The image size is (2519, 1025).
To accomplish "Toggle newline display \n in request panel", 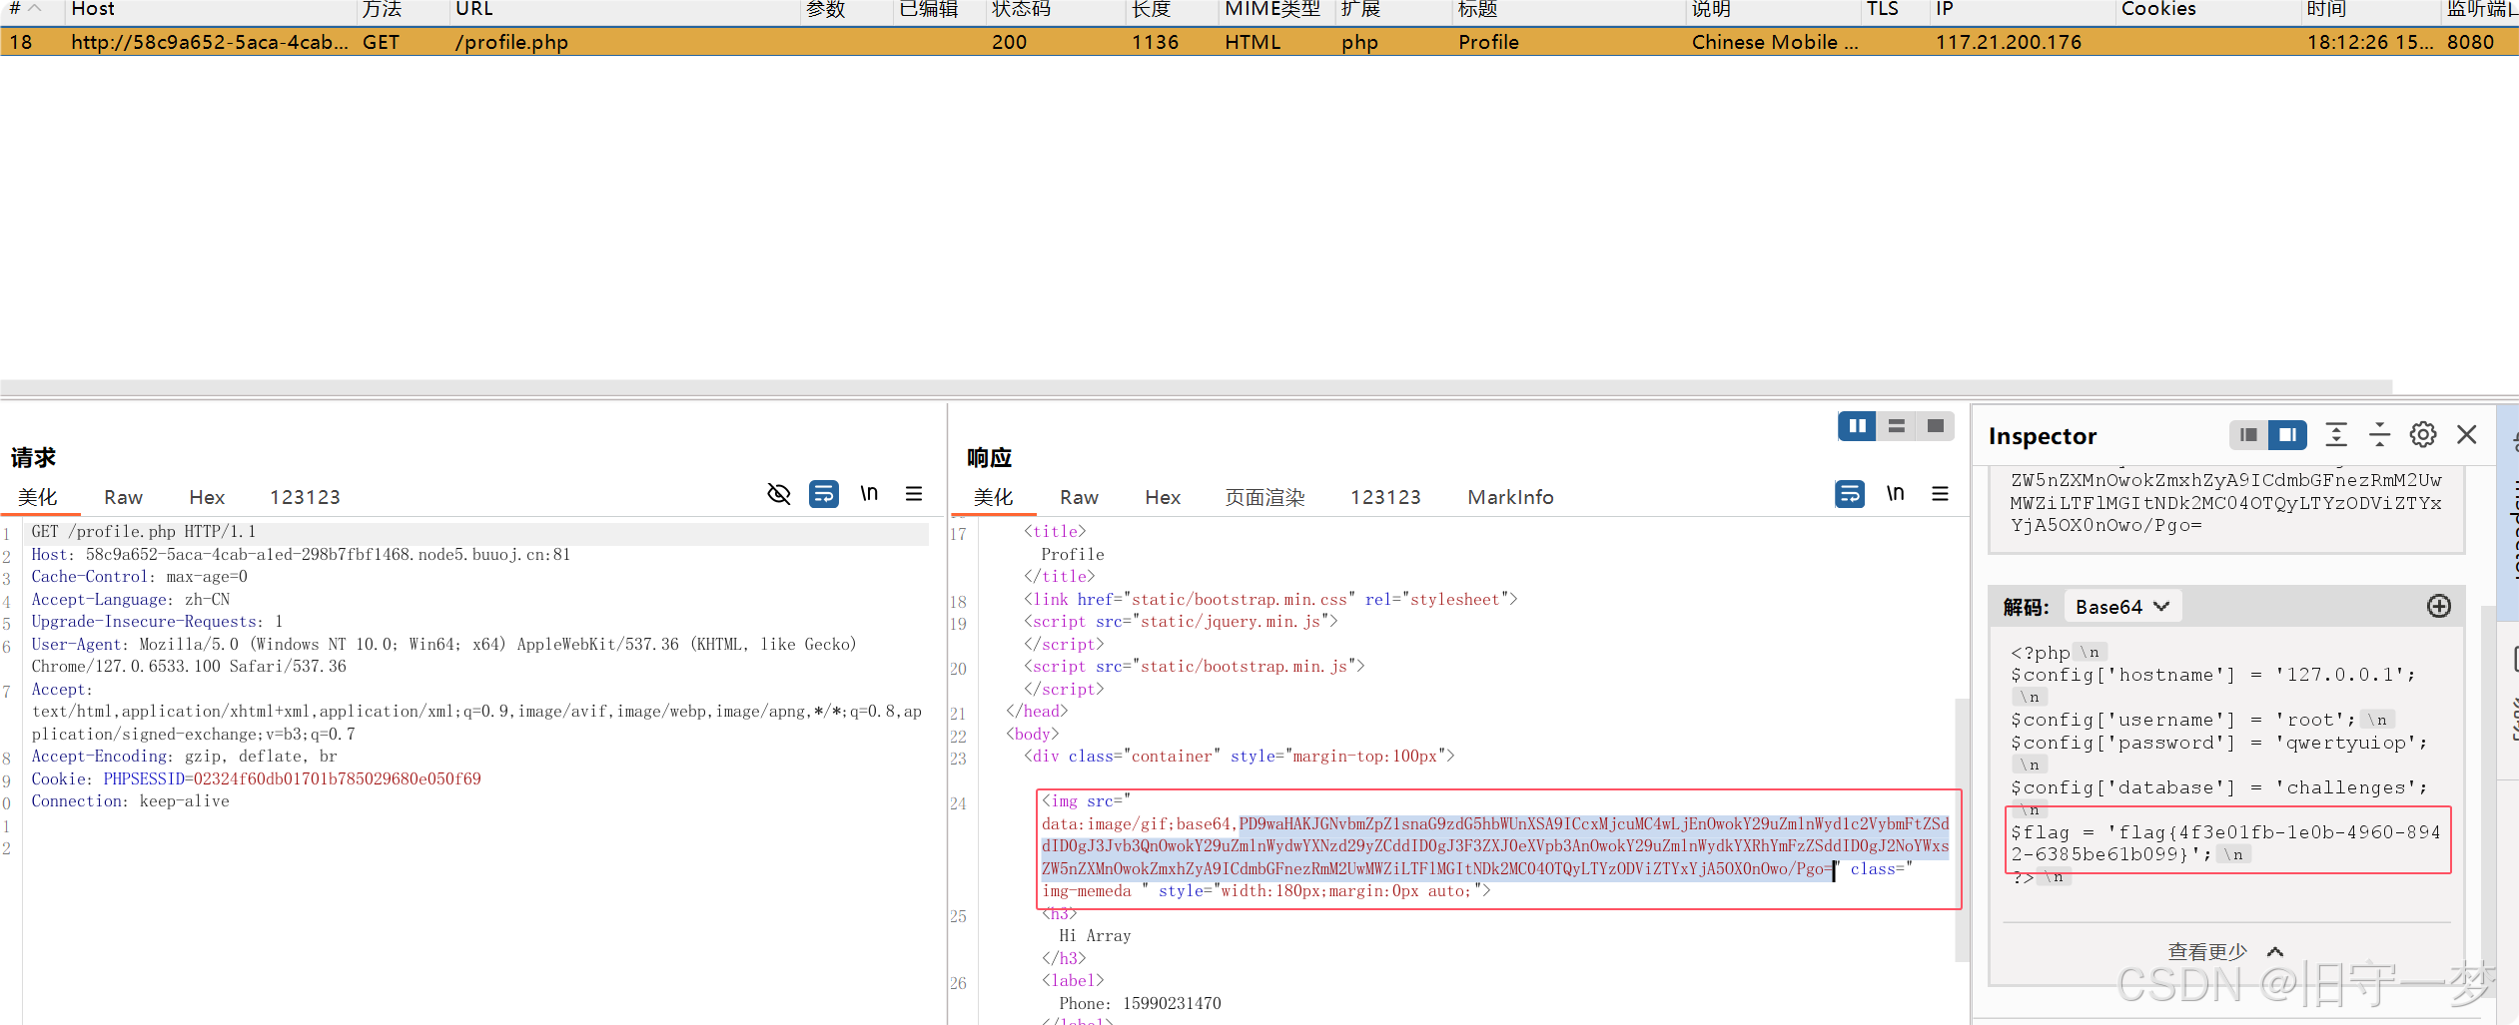I will coord(869,493).
